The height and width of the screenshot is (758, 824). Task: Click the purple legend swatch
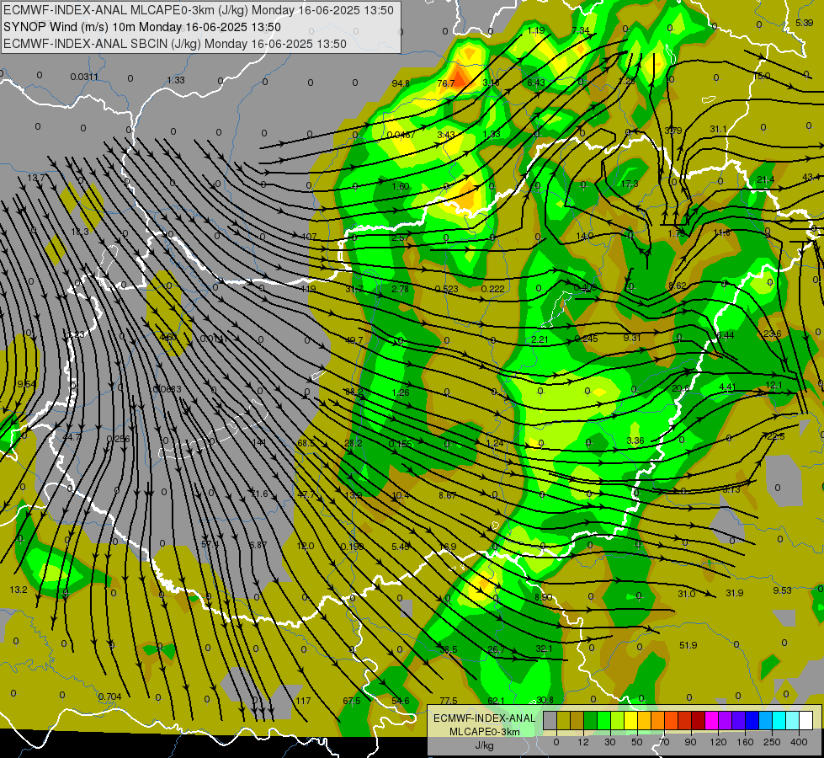726,721
